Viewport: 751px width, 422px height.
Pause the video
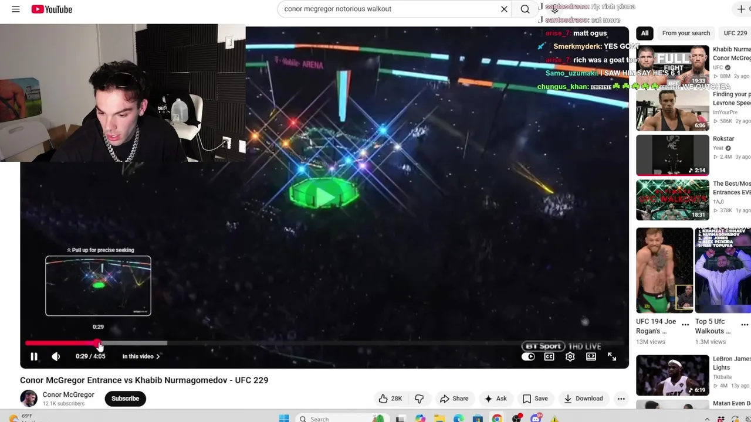tap(34, 356)
